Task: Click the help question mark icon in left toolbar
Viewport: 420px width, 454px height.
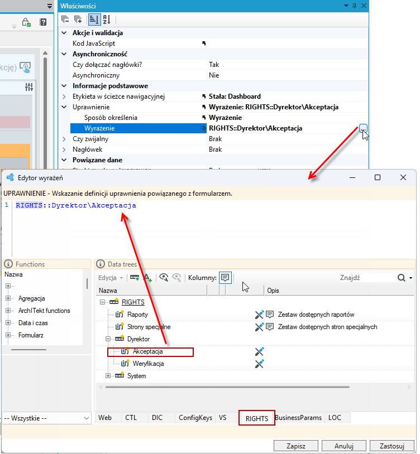Action: 43,22
